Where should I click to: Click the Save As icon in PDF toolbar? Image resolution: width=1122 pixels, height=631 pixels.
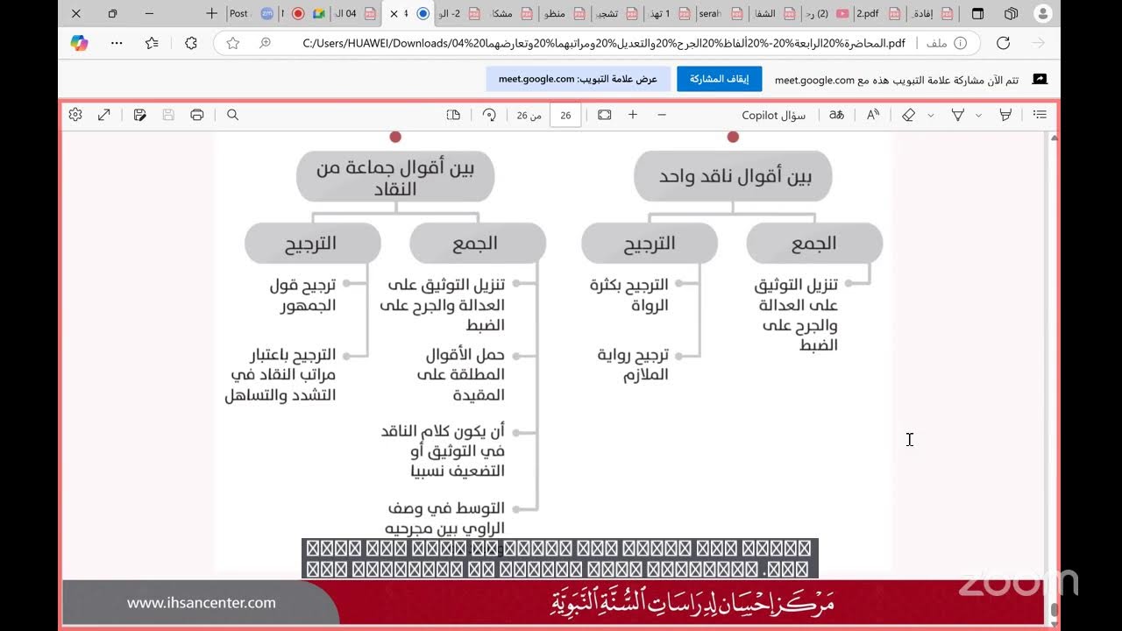point(139,115)
